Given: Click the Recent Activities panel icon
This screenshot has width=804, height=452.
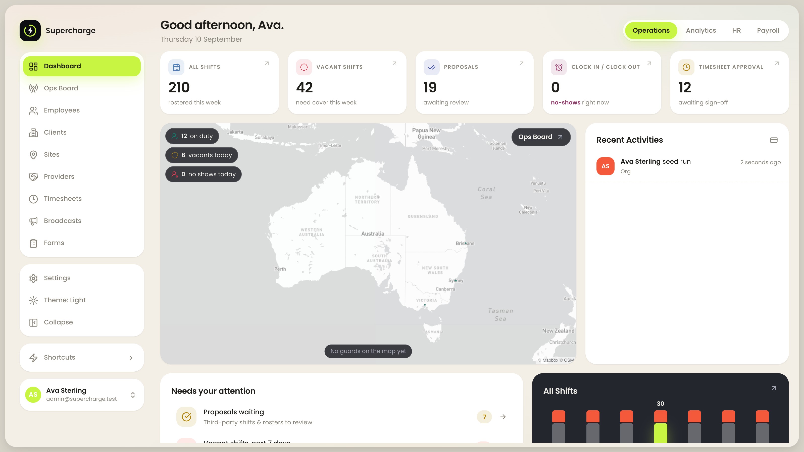Looking at the screenshot, I should [774, 140].
